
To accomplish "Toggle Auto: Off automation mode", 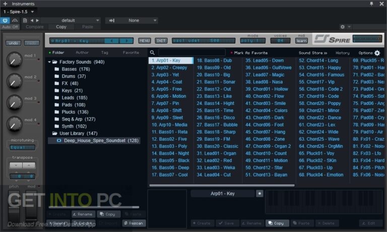I will tap(10, 27).
